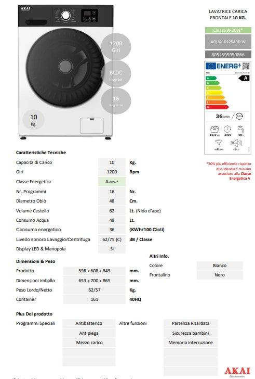The width and height of the screenshot is (255, 379).
Task: Click the Colore value Bianco
Action: [x=220, y=266]
